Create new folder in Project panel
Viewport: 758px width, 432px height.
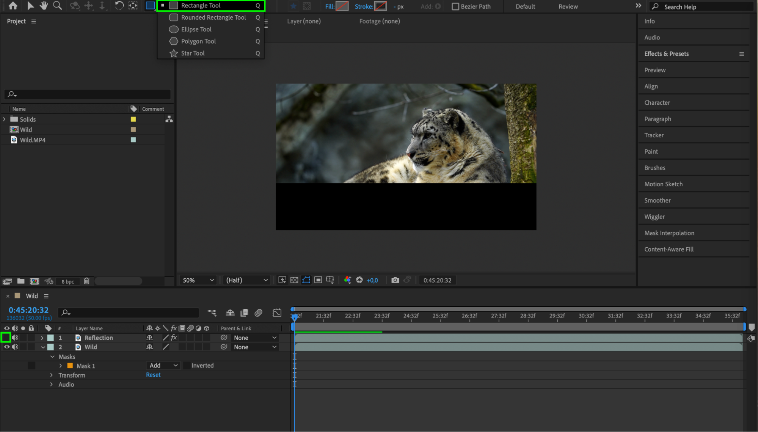[x=21, y=281]
